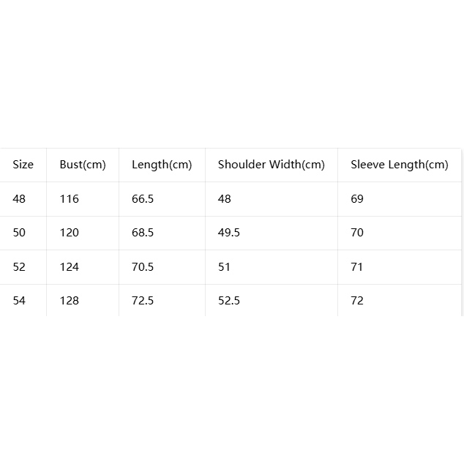Click sleeve length value 69
The image size is (464, 464).
point(357,199)
